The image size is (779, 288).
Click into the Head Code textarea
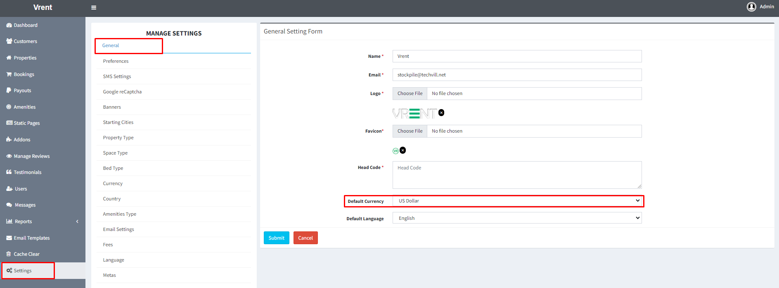(517, 175)
